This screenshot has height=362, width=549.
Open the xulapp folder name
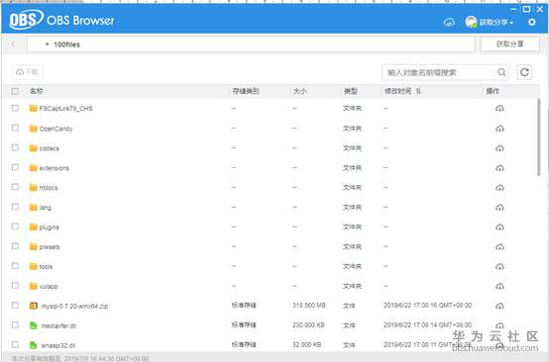49,287
